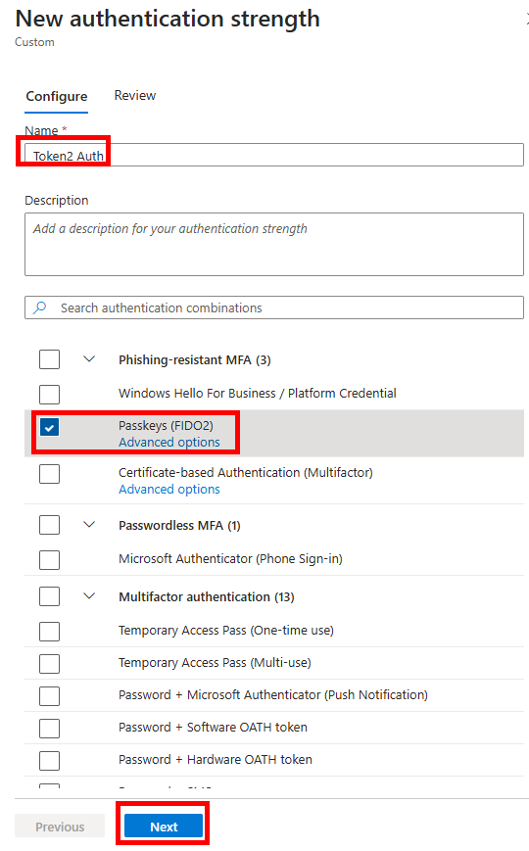The height and width of the screenshot is (851, 529).
Task: Open Advanced options under Passkeys (FIDO2)
Action: [x=168, y=443]
